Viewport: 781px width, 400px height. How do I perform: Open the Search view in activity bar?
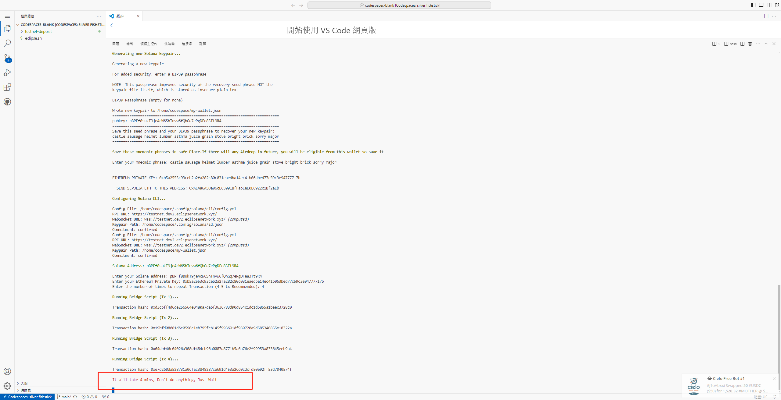click(x=7, y=43)
